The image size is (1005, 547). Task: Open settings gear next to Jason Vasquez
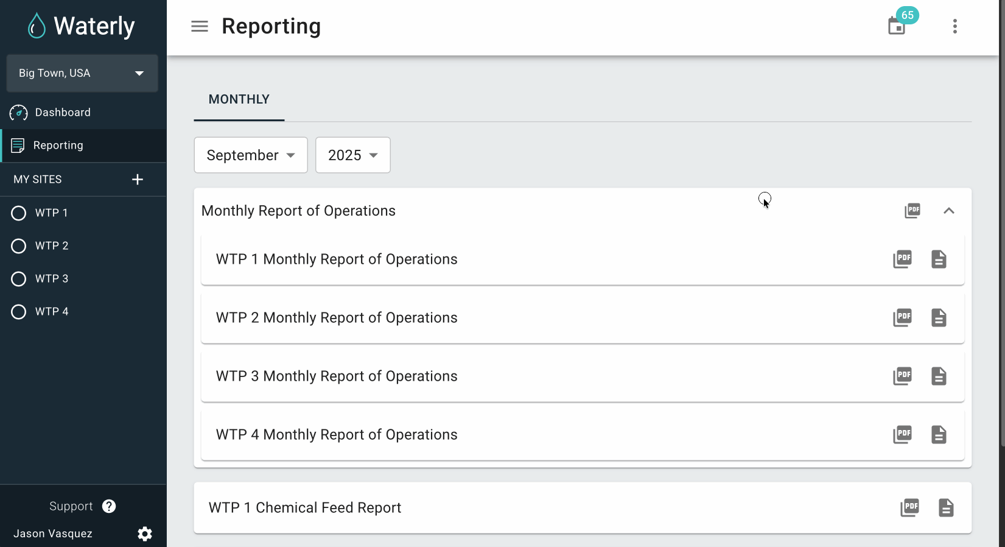tap(145, 534)
